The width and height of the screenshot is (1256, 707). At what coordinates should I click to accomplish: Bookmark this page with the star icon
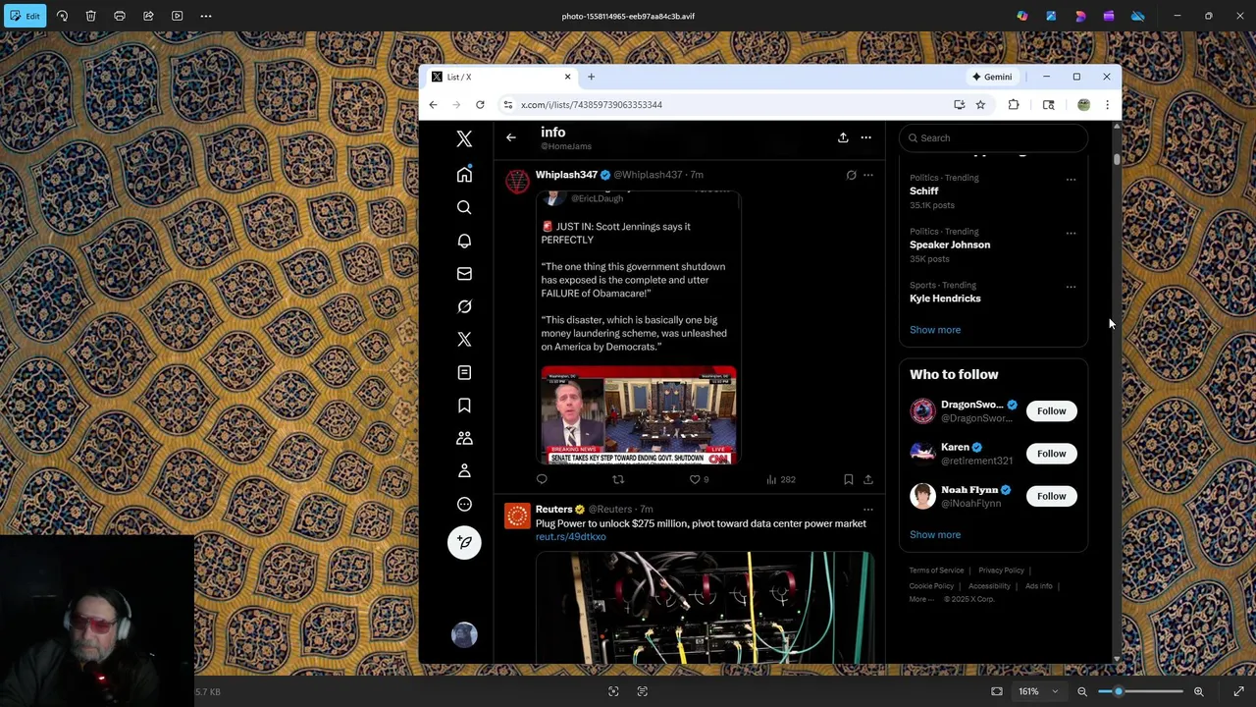tap(980, 104)
